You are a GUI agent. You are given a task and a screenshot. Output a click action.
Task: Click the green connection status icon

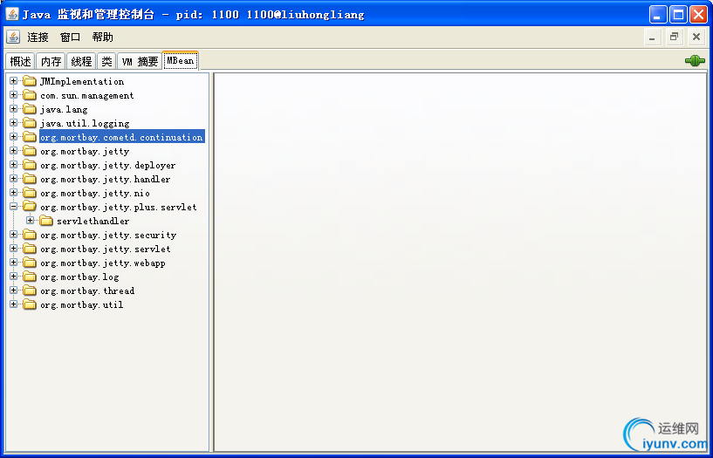(x=695, y=60)
